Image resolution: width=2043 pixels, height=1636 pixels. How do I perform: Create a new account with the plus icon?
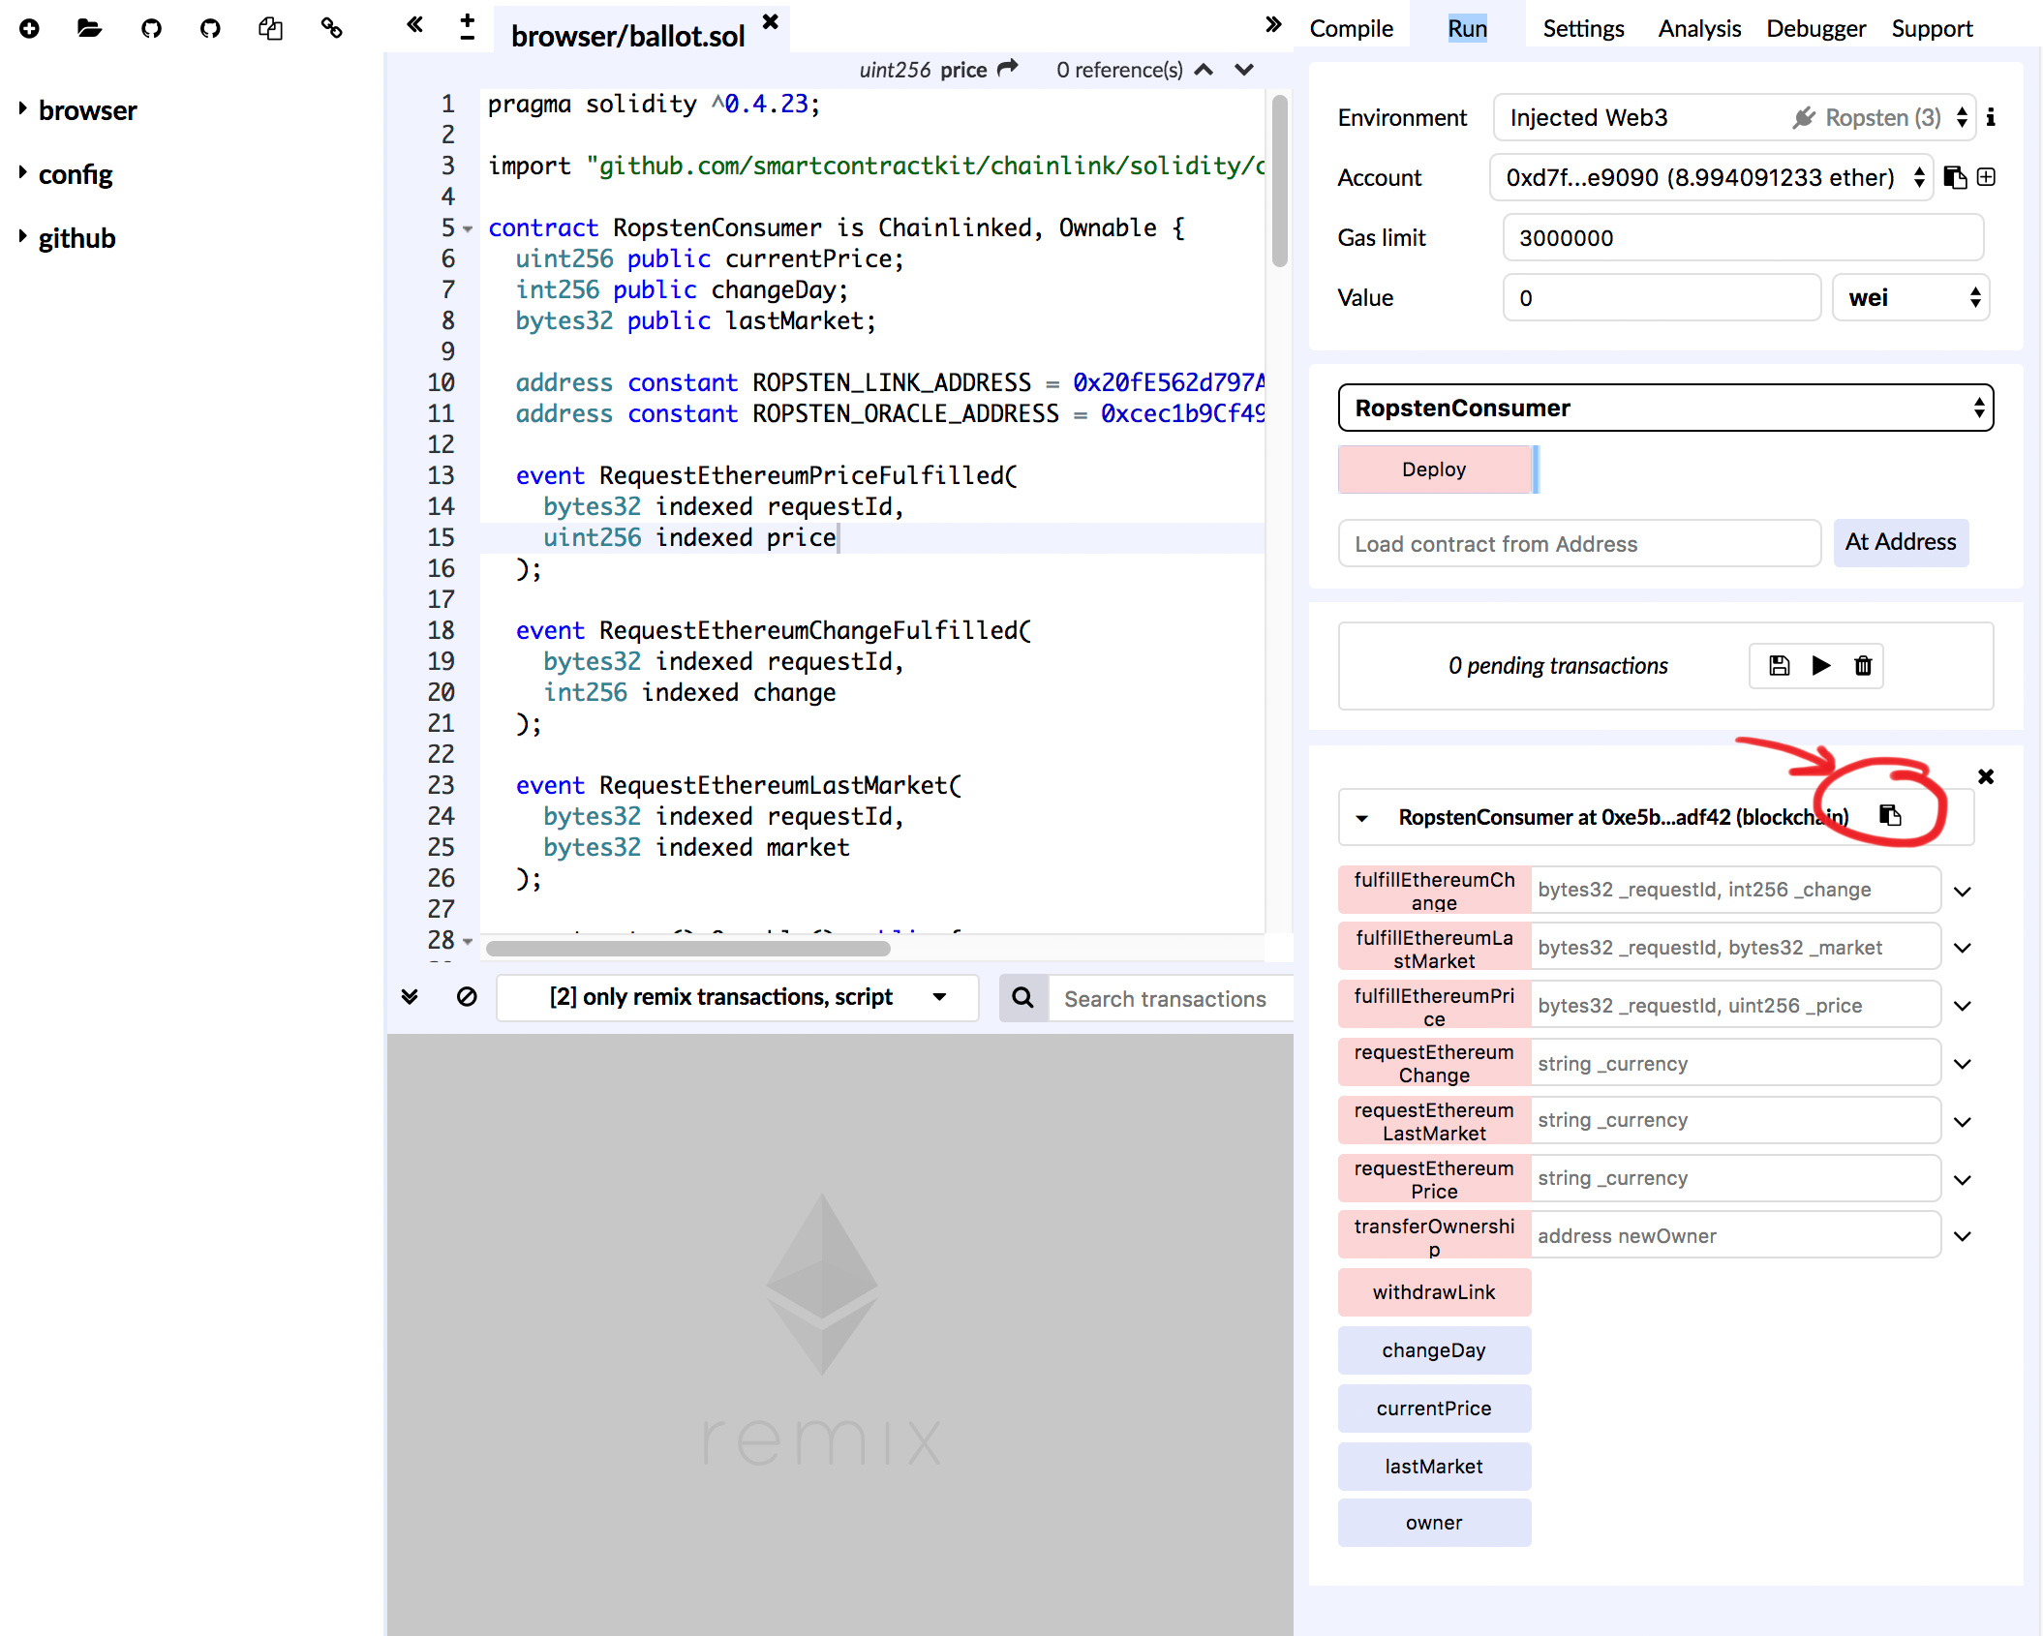pos(1986,177)
